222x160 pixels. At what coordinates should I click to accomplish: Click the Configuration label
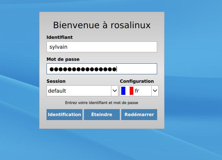click(x=137, y=81)
